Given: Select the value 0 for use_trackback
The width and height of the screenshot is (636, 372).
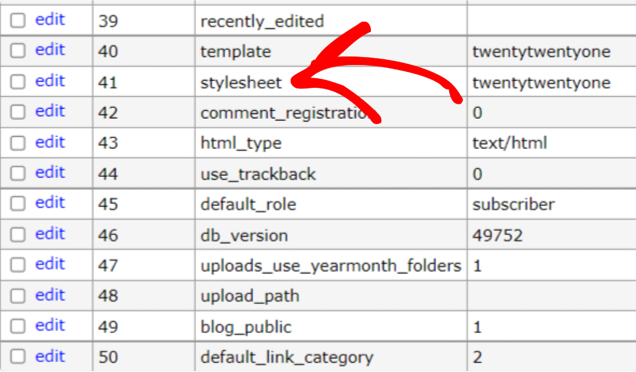Looking at the screenshot, I should coord(478,174).
